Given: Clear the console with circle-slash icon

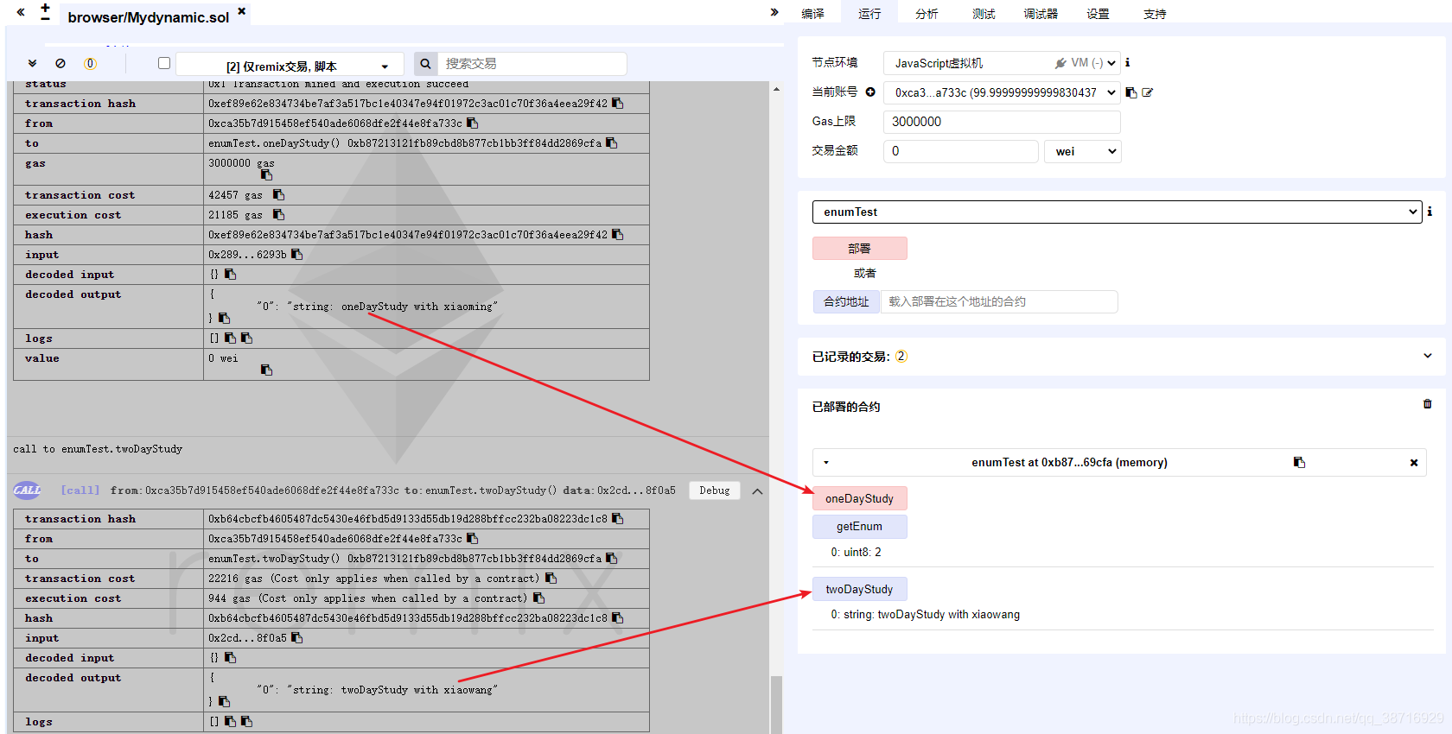Looking at the screenshot, I should click(x=60, y=63).
